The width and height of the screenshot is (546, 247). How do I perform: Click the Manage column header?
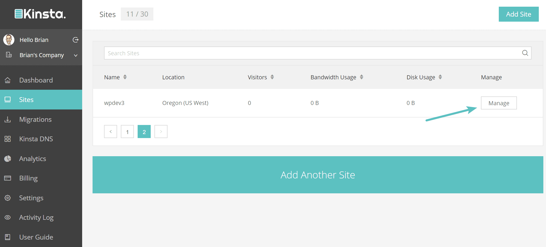click(491, 77)
